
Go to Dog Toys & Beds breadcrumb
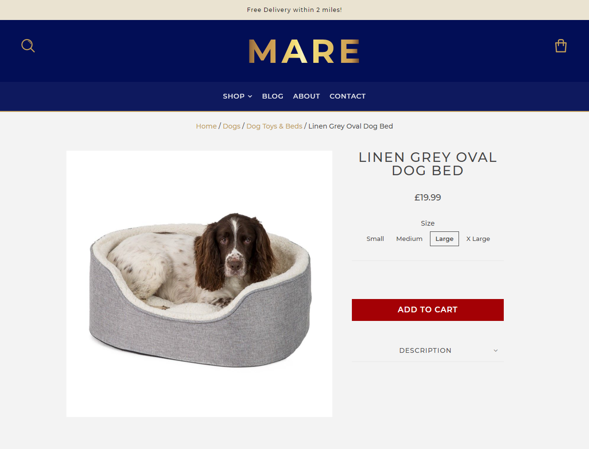(x=274, y=126)
